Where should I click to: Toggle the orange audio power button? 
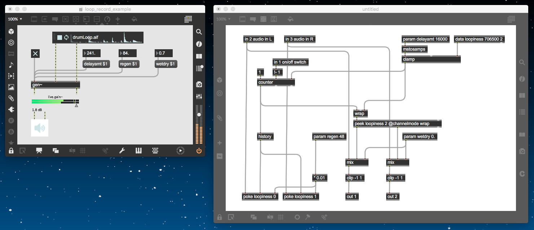click(199, 151)
